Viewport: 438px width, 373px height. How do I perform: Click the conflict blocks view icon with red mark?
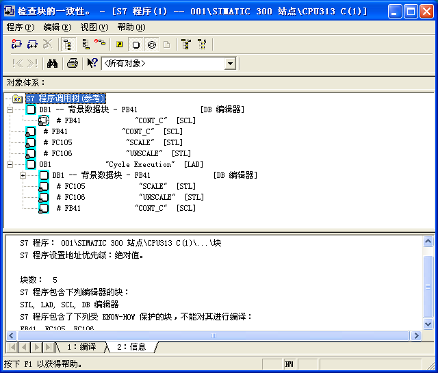tap(100, 42)
